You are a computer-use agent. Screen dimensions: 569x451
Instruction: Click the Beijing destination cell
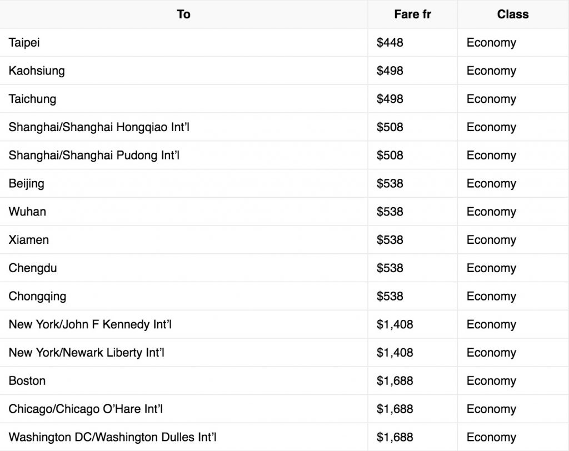coord(26,183)
